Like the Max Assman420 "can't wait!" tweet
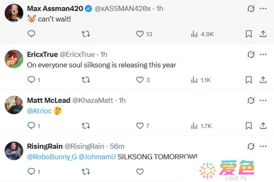274x182 pixels. 140,34
